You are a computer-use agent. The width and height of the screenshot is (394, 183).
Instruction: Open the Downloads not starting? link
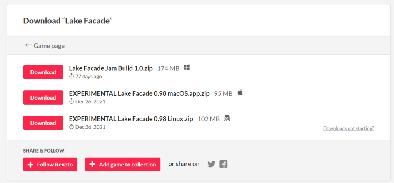(349, 128)
